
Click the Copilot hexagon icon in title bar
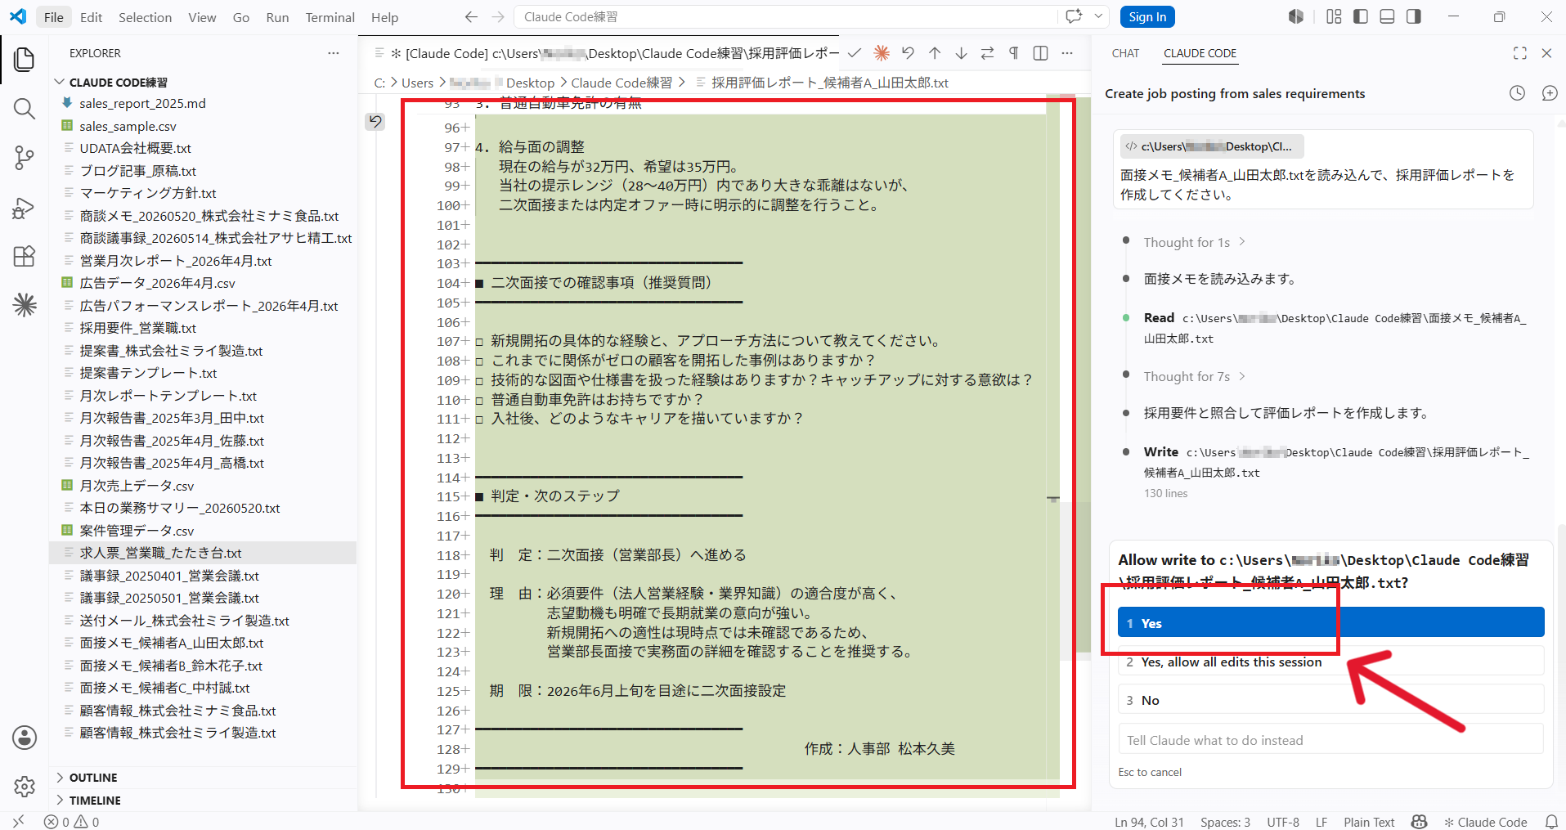coord(1296,16)
